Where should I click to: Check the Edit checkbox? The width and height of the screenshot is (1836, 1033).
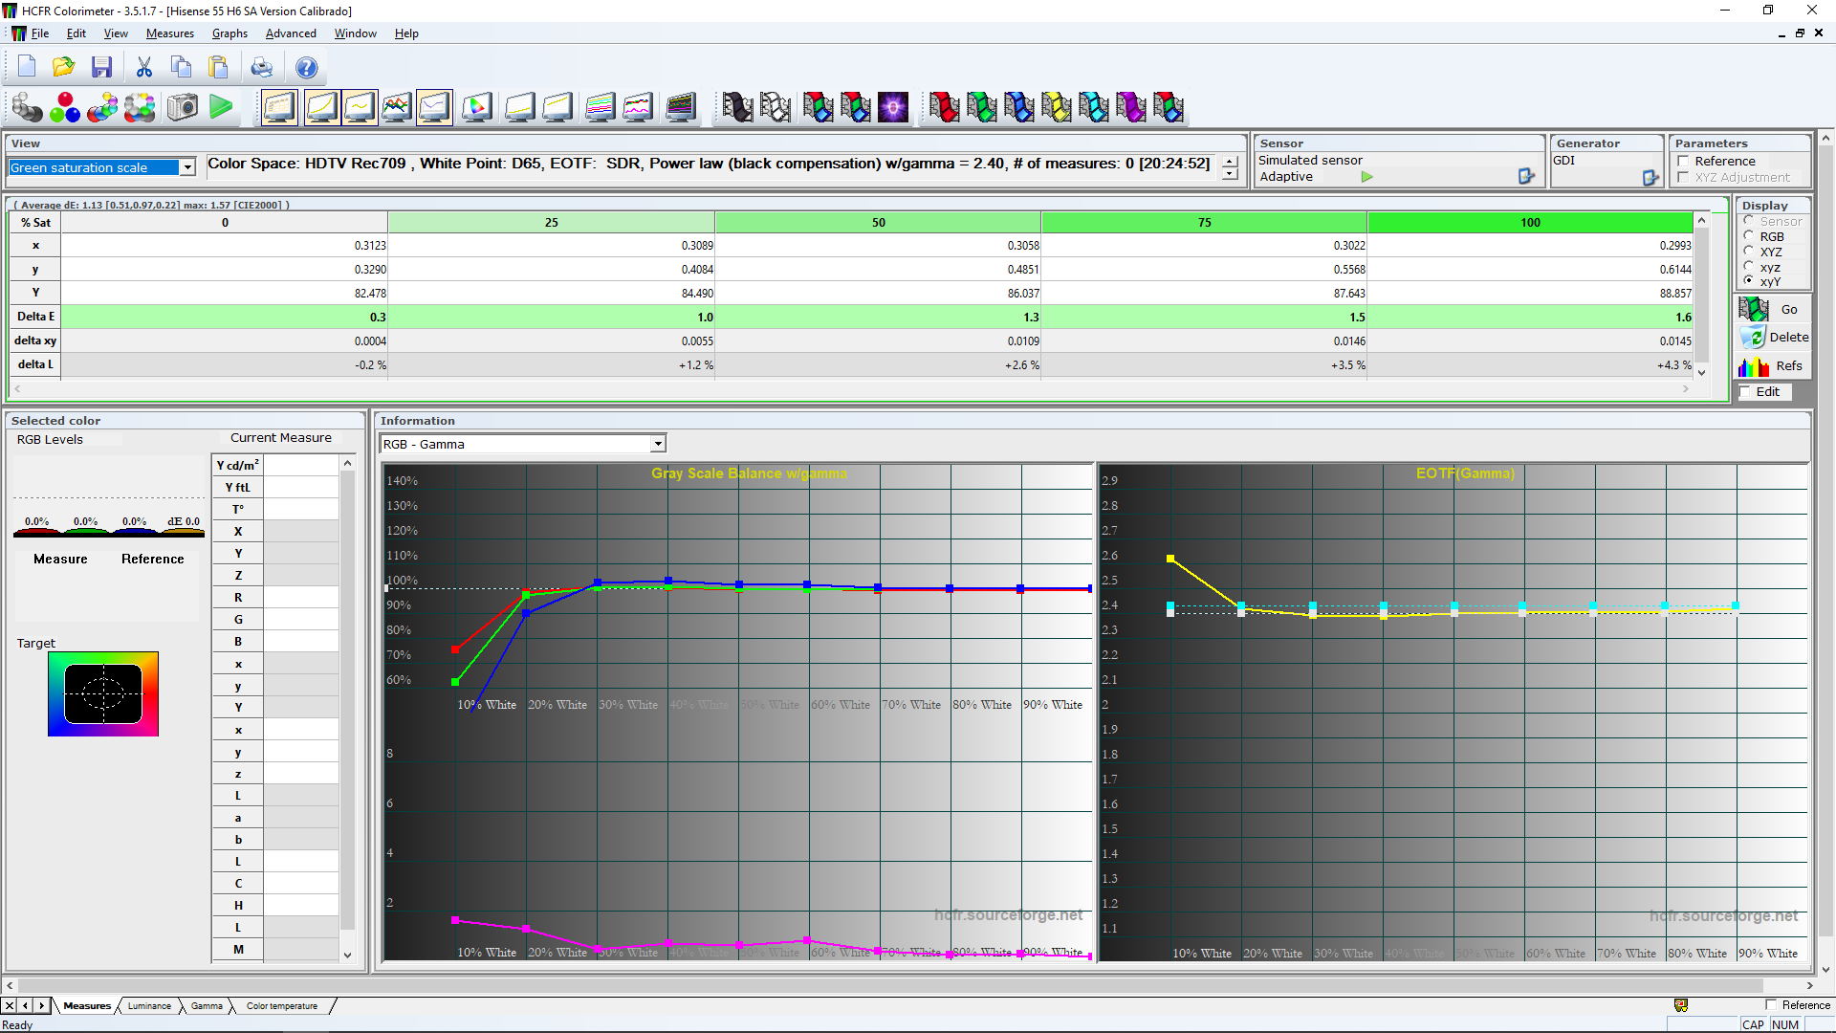tap(1746, 391)
